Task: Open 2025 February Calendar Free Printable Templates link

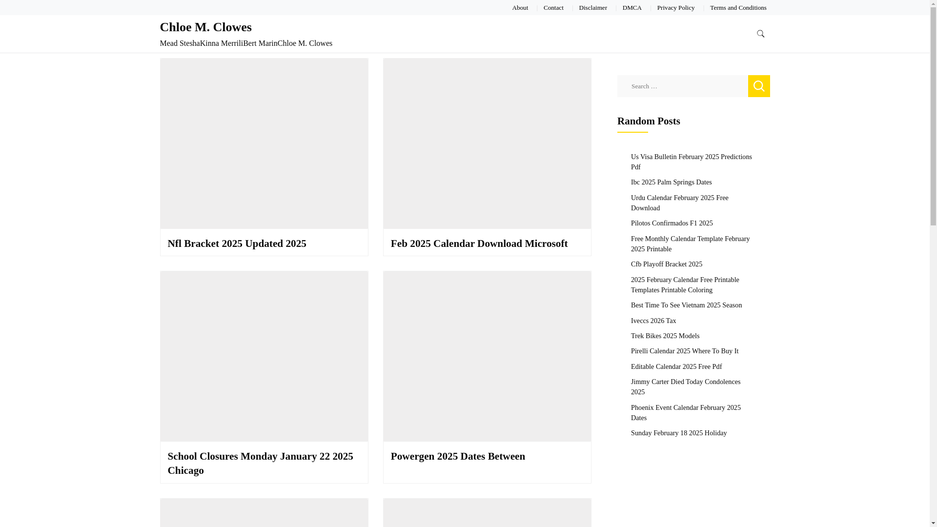Action: pos(685,284)
